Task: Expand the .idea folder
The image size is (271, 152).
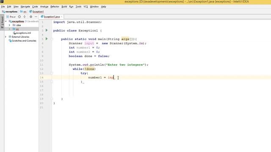Action: (9, 25)
